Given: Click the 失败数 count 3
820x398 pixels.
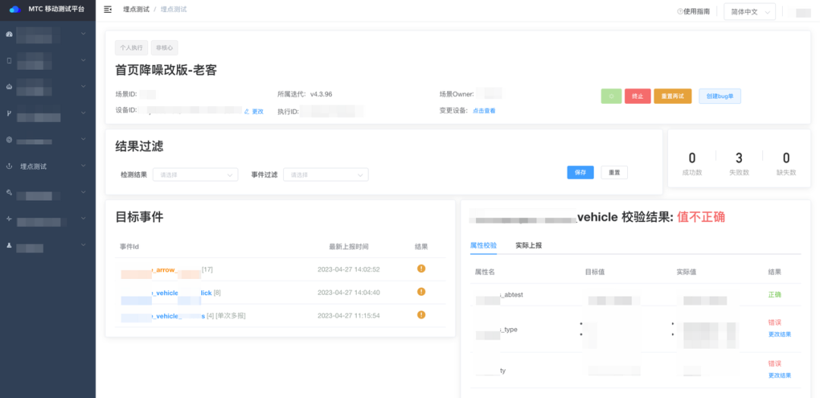Looking at the screenshot, I should 739,158.
